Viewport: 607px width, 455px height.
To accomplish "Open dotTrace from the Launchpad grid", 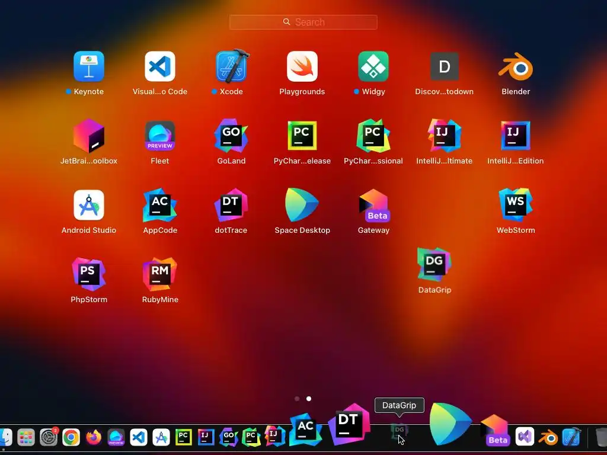I will 231,205.
